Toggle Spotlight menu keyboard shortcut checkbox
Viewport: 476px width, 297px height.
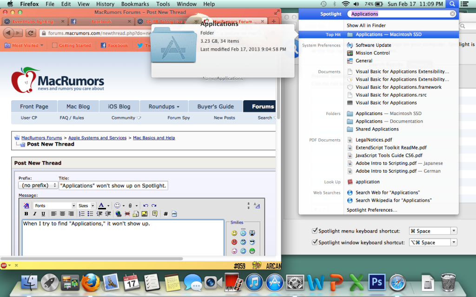point(315,231)
